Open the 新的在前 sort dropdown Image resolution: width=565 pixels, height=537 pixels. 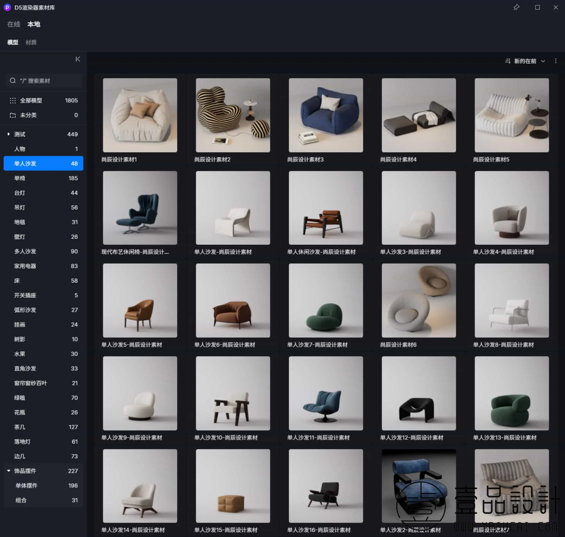tap(543, 61)
